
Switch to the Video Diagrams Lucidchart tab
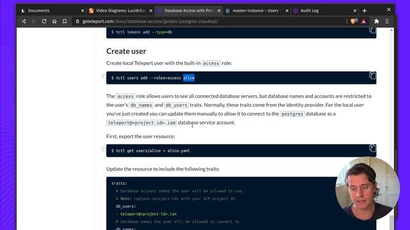pos(120,11)
